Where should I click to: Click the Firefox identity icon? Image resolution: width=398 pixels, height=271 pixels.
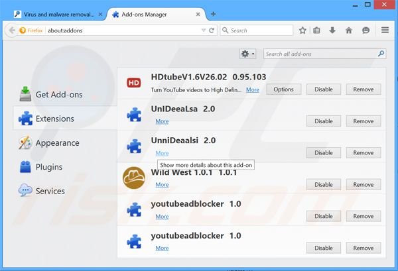31,30
